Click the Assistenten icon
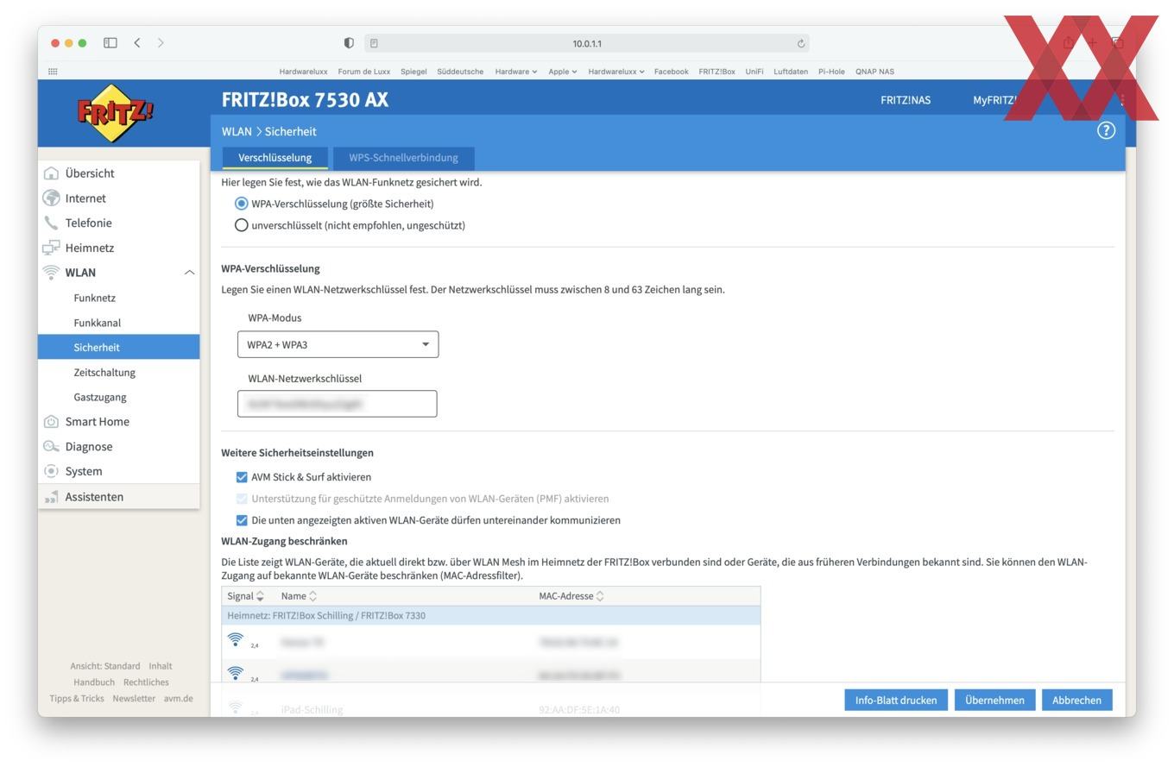1174x767 pixels. coord(51,497)
